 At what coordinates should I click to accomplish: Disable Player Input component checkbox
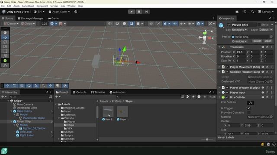[227, 93]
